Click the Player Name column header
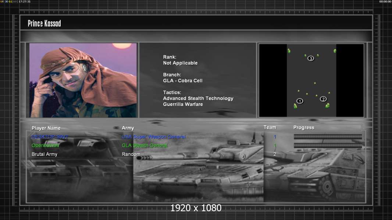This screenshot has height=220, width=392. click(x=46, y=128)
